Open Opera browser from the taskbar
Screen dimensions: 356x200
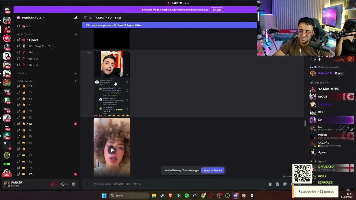coord(211,196)
